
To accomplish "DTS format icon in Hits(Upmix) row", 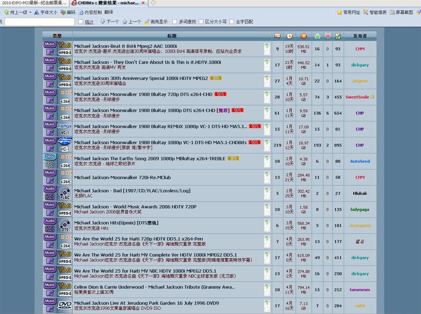I will (x=64, y=225).
